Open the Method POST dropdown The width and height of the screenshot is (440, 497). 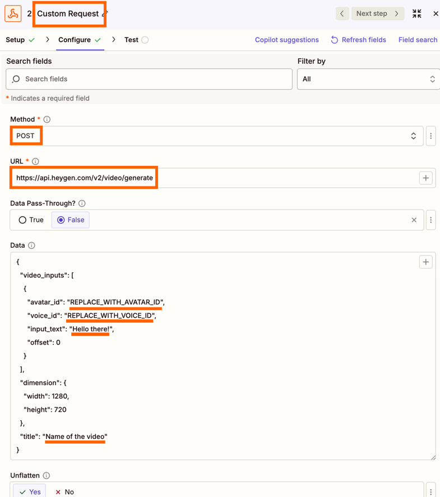pos(216,136)
